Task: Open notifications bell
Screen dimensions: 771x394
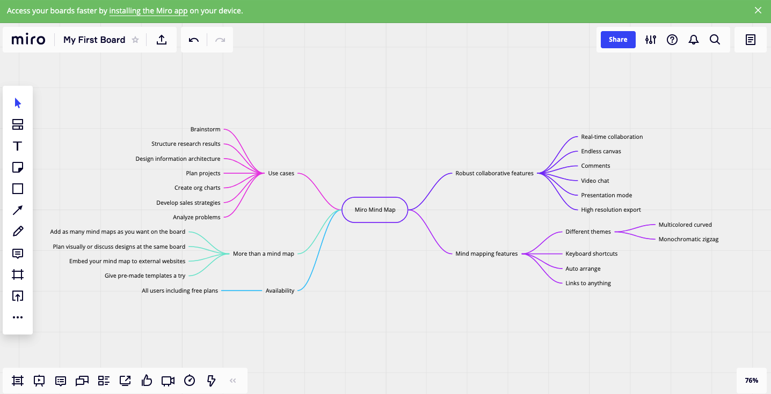Action: coord(694,40)
